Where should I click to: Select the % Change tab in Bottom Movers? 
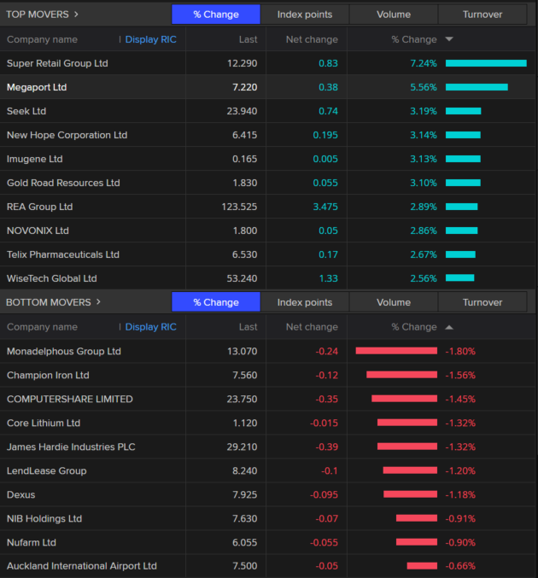click(x=216, y=302)
